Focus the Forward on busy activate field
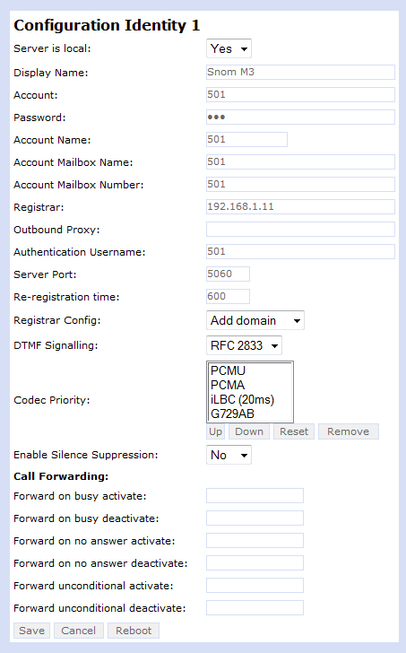 (x=255, y=495)
